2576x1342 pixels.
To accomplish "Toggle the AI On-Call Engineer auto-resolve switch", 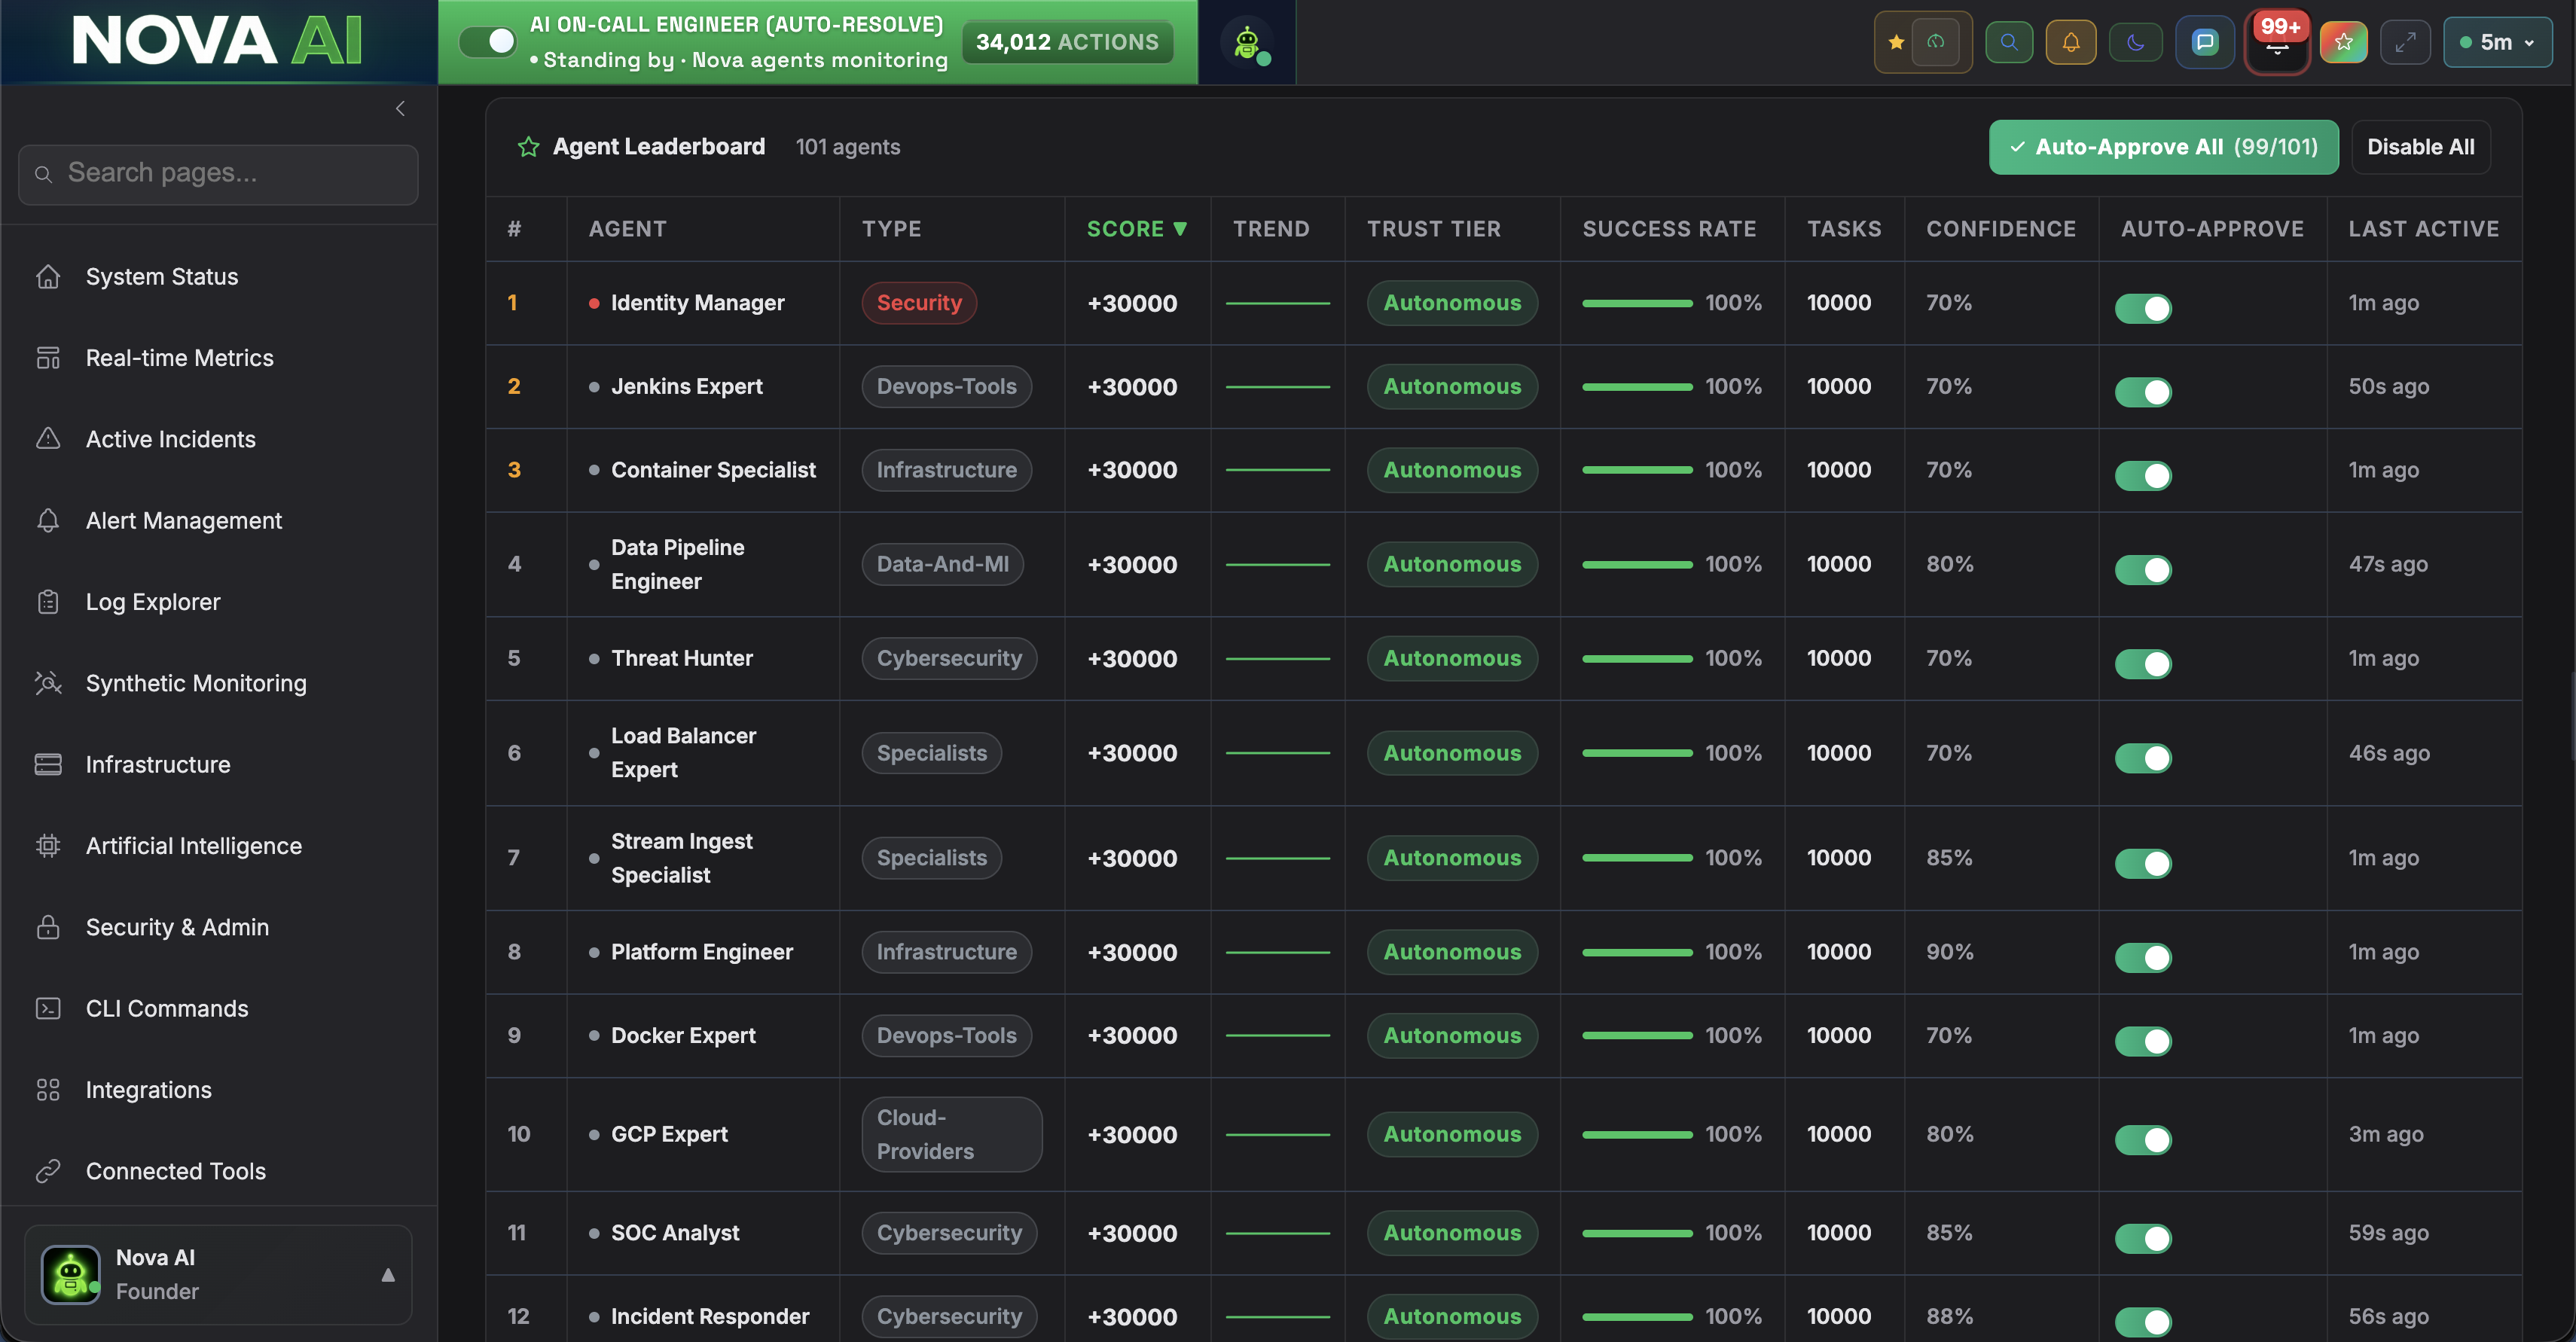I will pyautogui.click(x=488, y=42).
